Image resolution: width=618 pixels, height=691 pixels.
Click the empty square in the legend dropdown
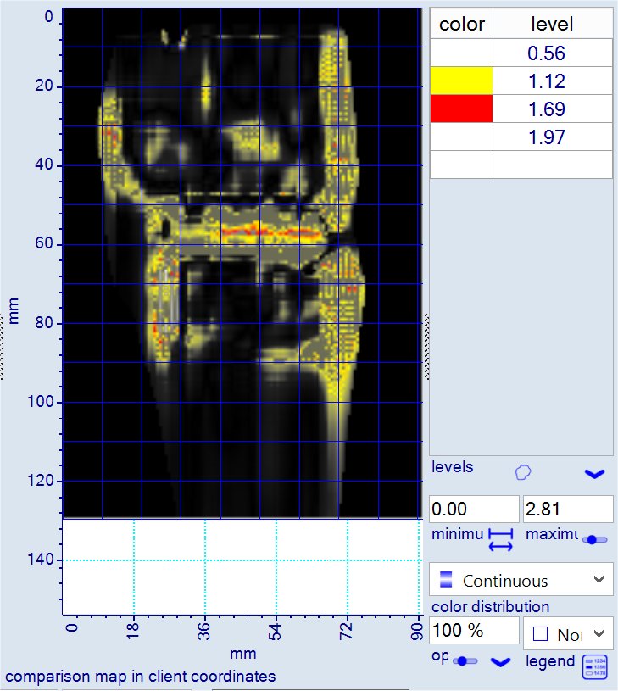[540, 634]
